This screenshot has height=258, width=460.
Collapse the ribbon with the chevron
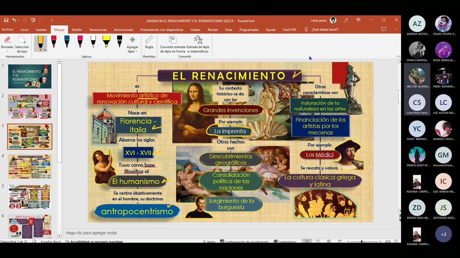(x=398, y=57)
